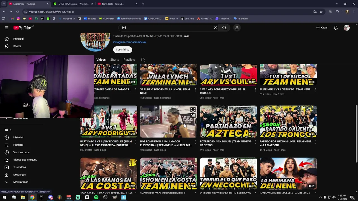Add NOS ROMPIERON video to Watch Later clock
The width and height of the screenshot is (358, 201).
(193, 110)
